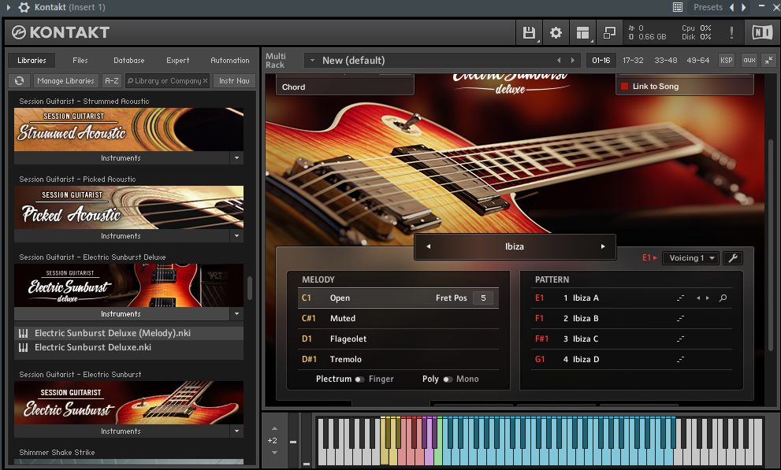Open the Presets menu in the title bar

pyautogui.click(x=708, y=7)
